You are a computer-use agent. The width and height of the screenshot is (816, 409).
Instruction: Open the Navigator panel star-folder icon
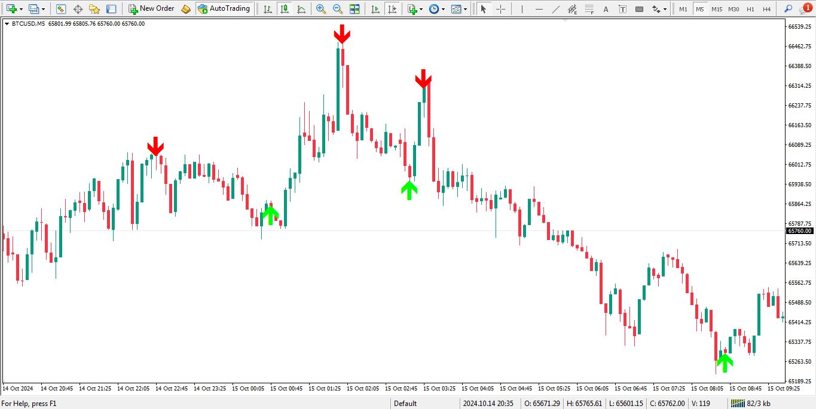click(94, 9)
